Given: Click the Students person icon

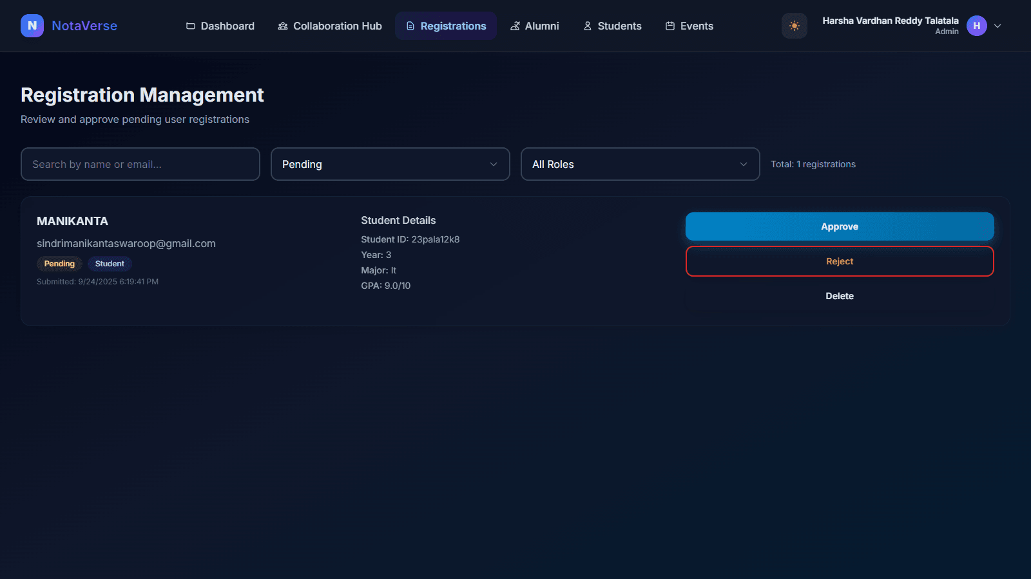Looking at the screenshot, I should pyautogui.click(x=588, y=26).
